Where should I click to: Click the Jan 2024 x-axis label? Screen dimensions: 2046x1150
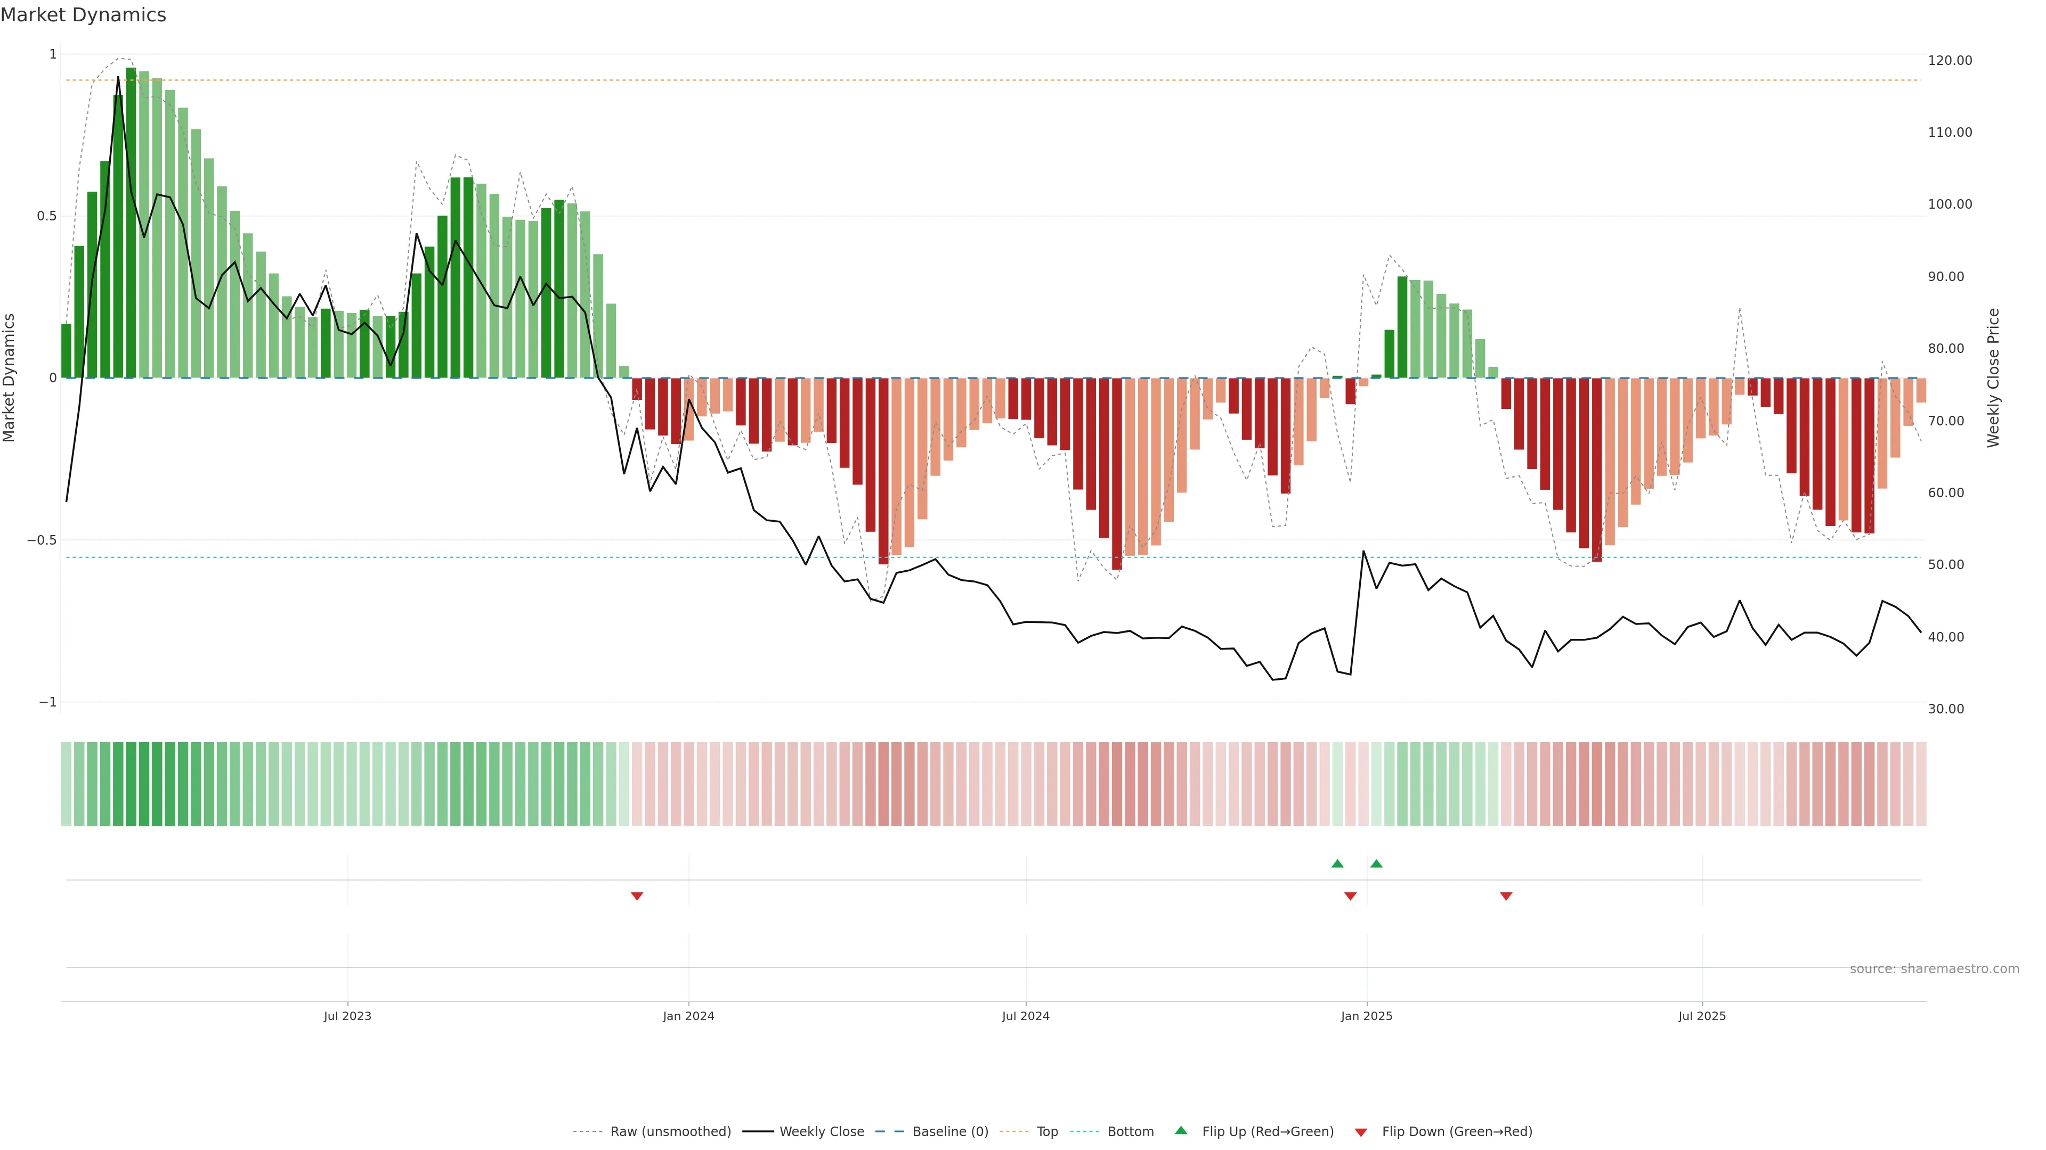688,1016
